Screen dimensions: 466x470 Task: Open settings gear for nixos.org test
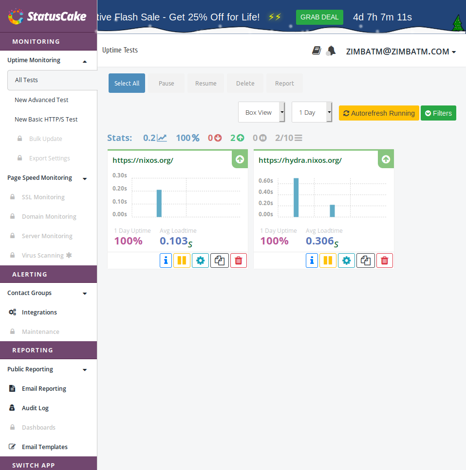[x=200, y=260]
